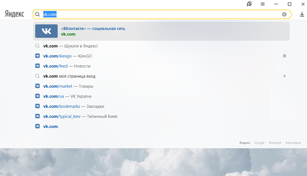Viewport: 307px width, 176px height.
Task: Click the search icon next to 'моя страница вход'
Action: [x=37, y=76]
